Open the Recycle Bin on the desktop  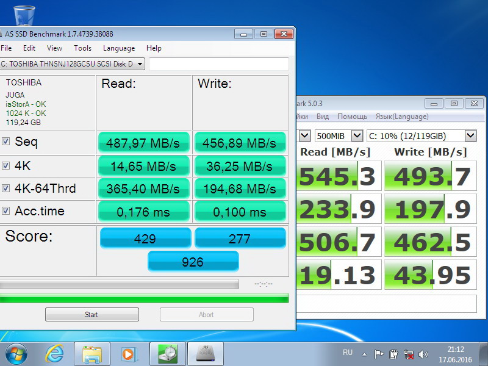point(24,15)
